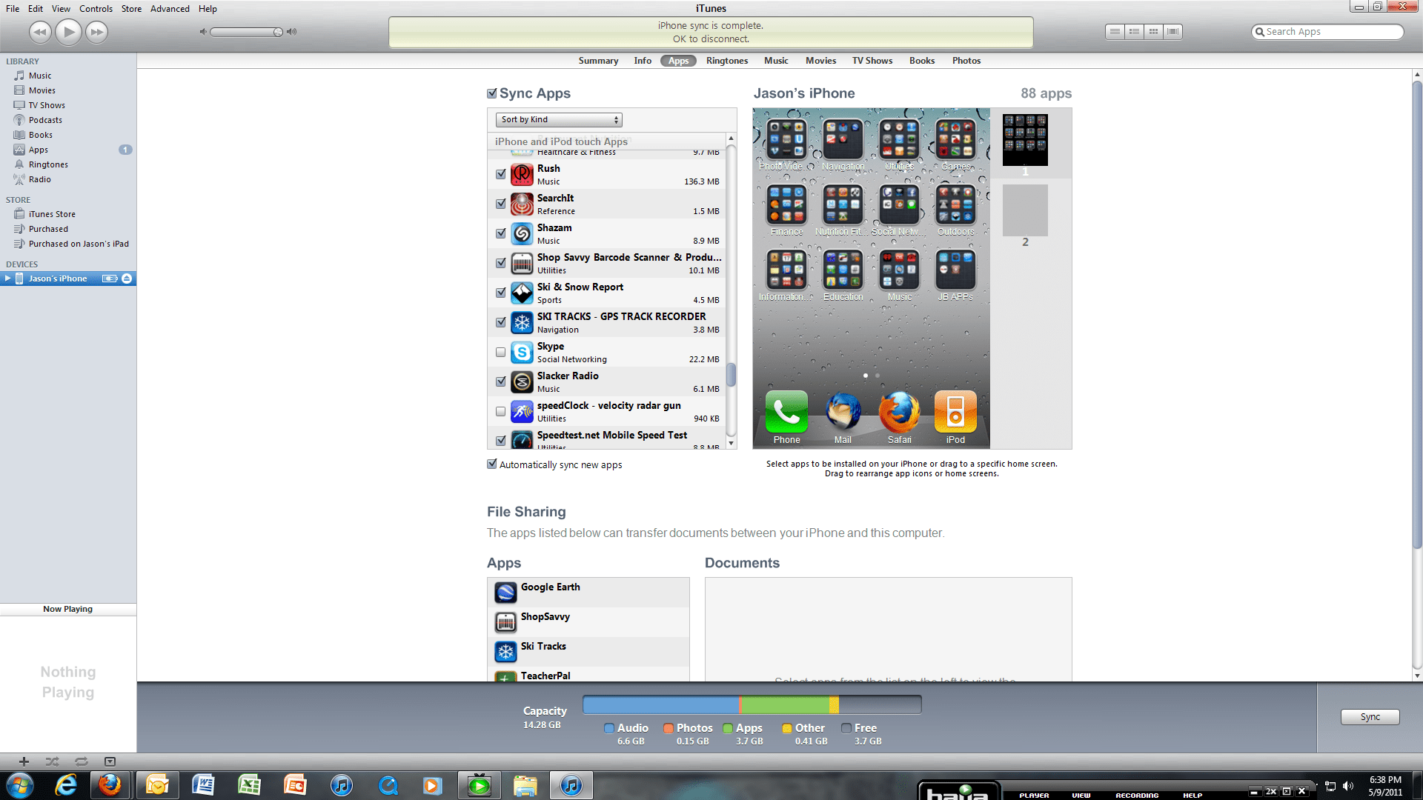Open iTunes Store in sidebar
Image resolution: width=1423 pixels, height=800 pixels.
52,214
